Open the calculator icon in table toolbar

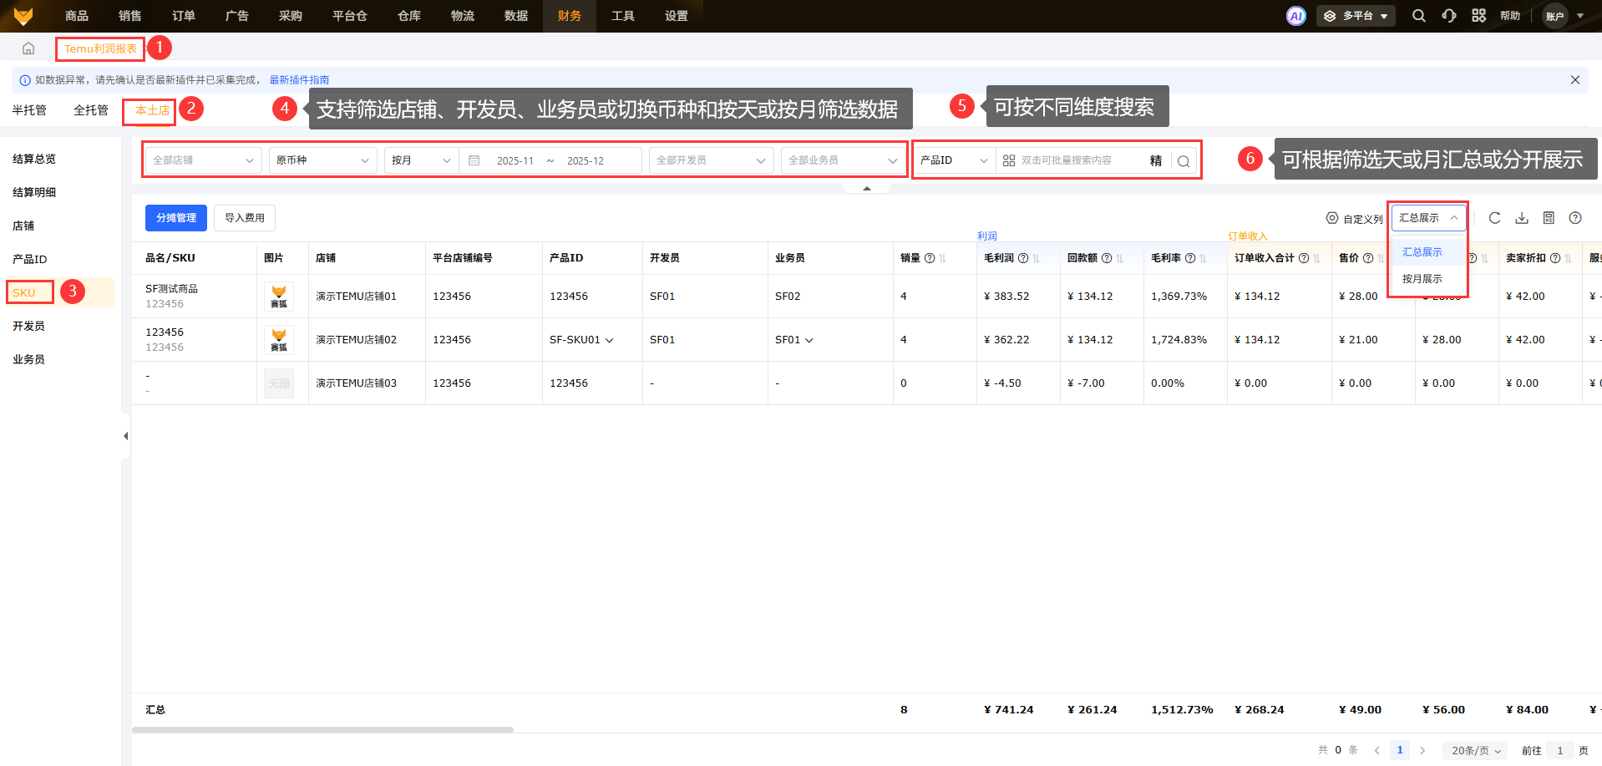[x=1549, y=218]
